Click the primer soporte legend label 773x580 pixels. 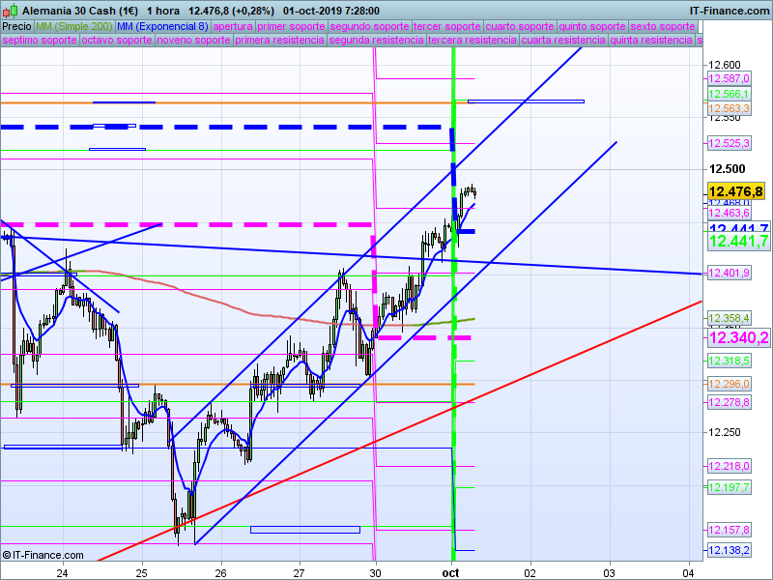point(291,27)
